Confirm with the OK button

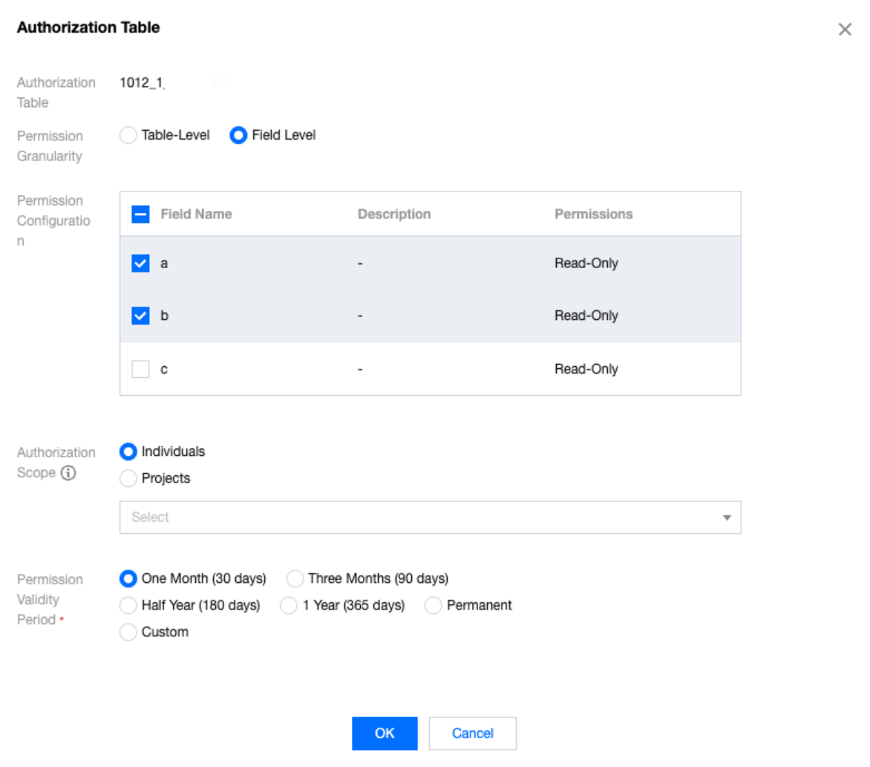point(385,734)
